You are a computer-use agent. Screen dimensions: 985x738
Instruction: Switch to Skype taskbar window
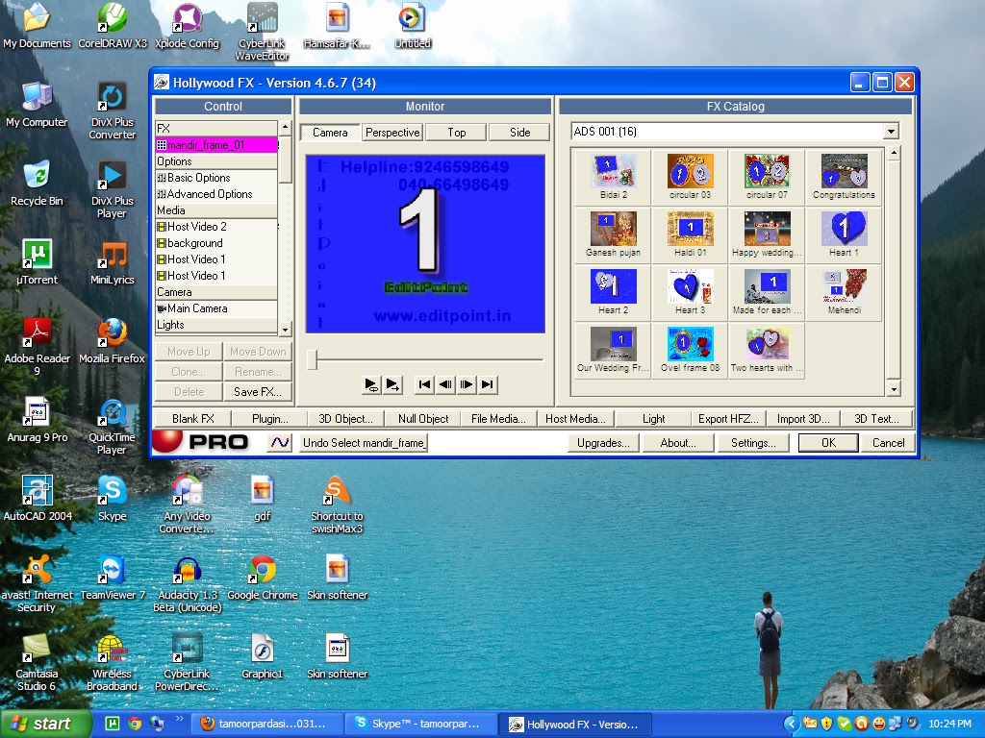(420, 724)
